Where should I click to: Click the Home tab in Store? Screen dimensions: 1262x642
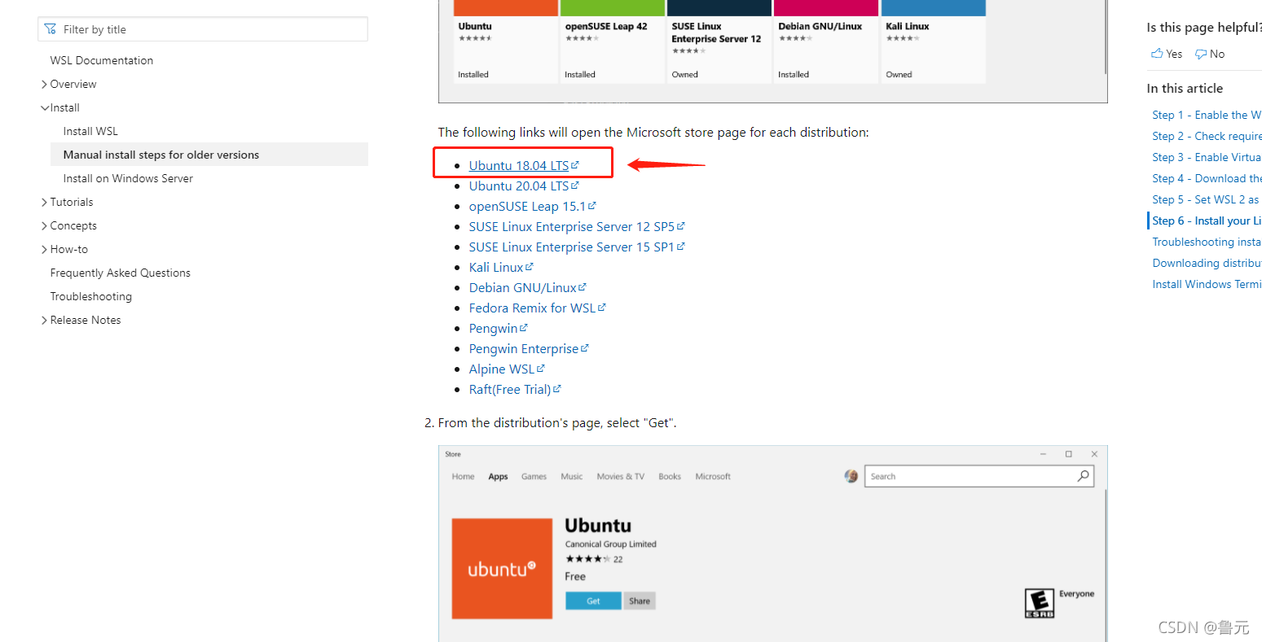pyautogui.click(x=463, y=476)
